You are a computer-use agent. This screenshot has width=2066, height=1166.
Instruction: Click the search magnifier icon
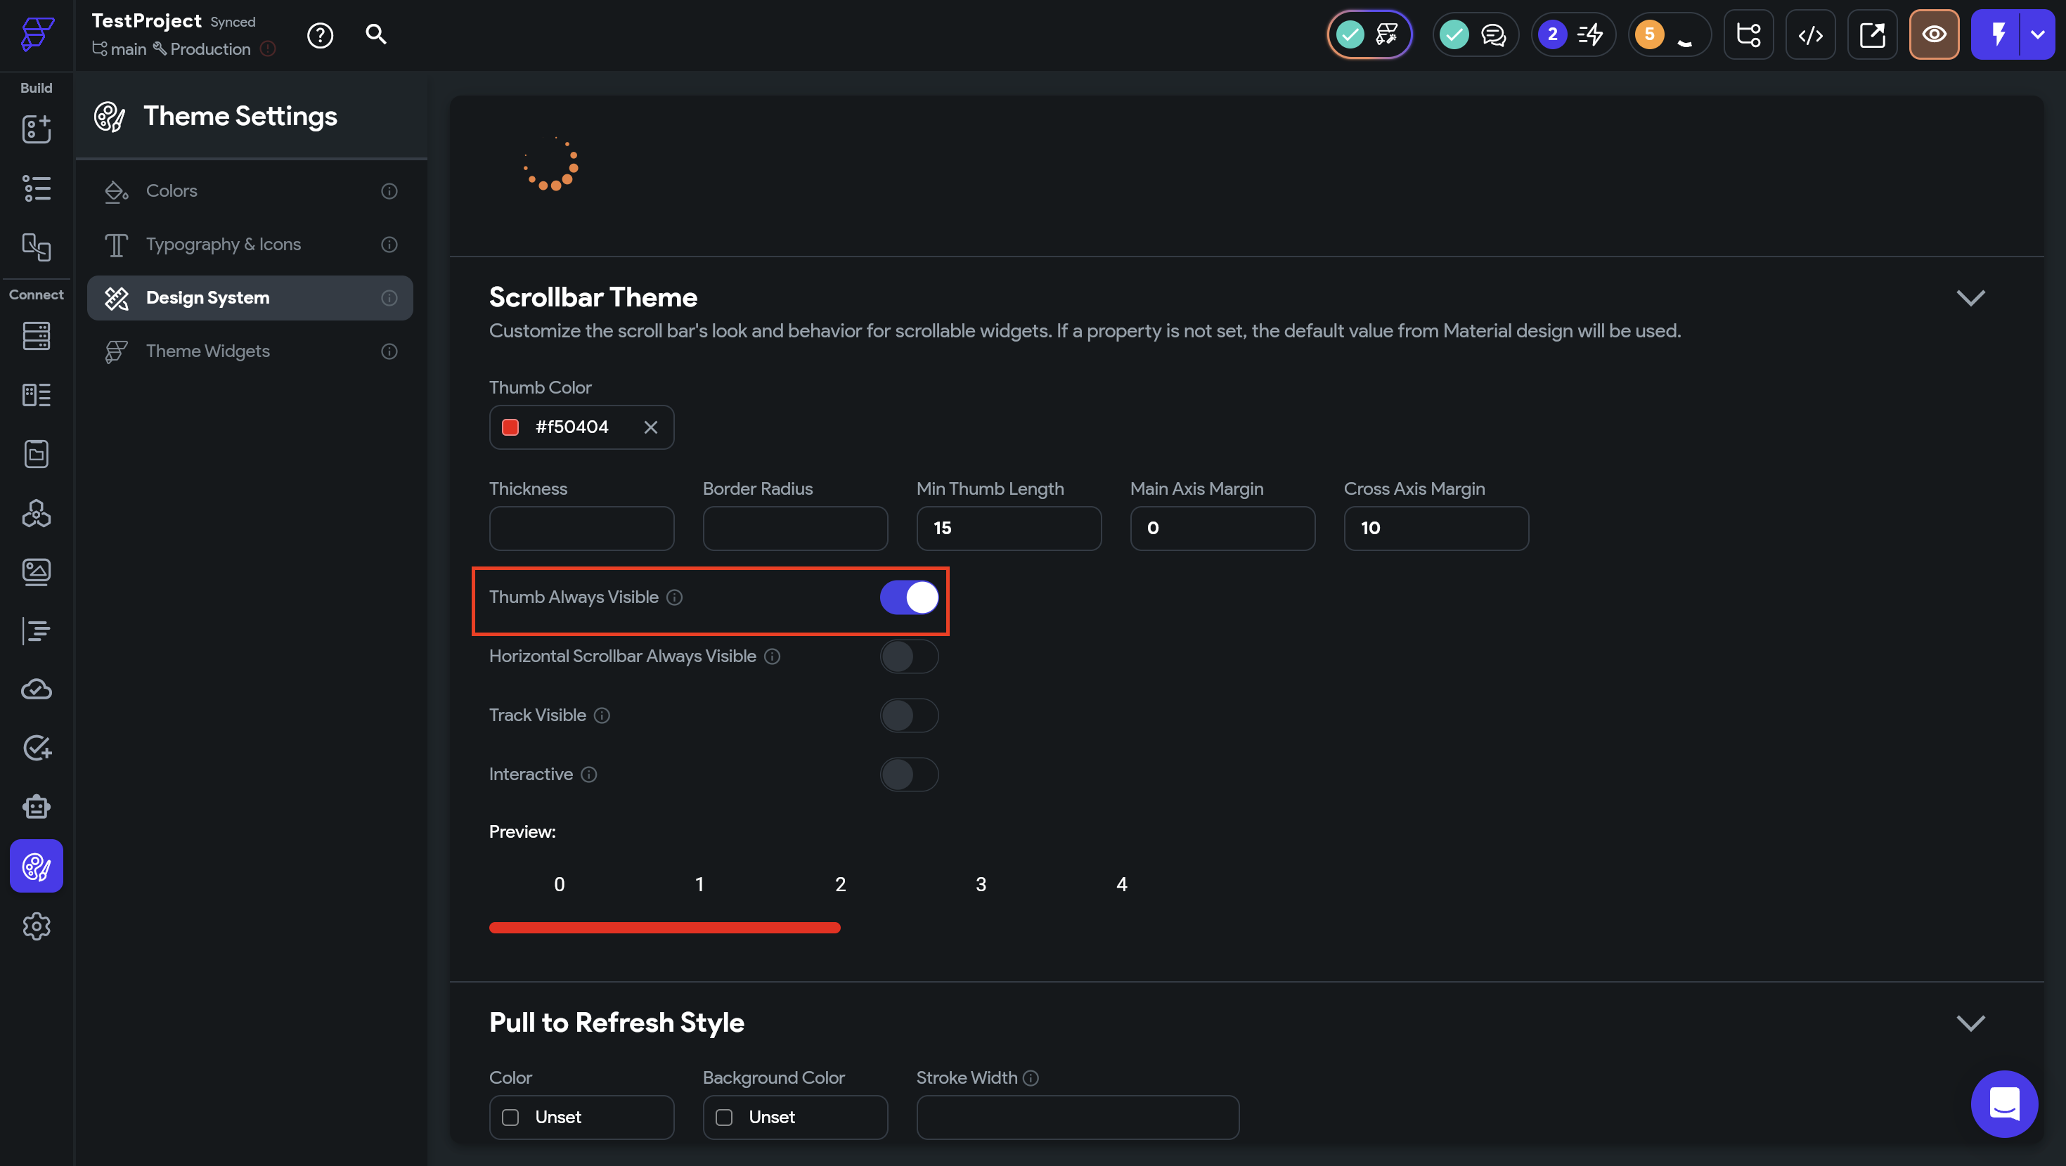coord(375,34)
